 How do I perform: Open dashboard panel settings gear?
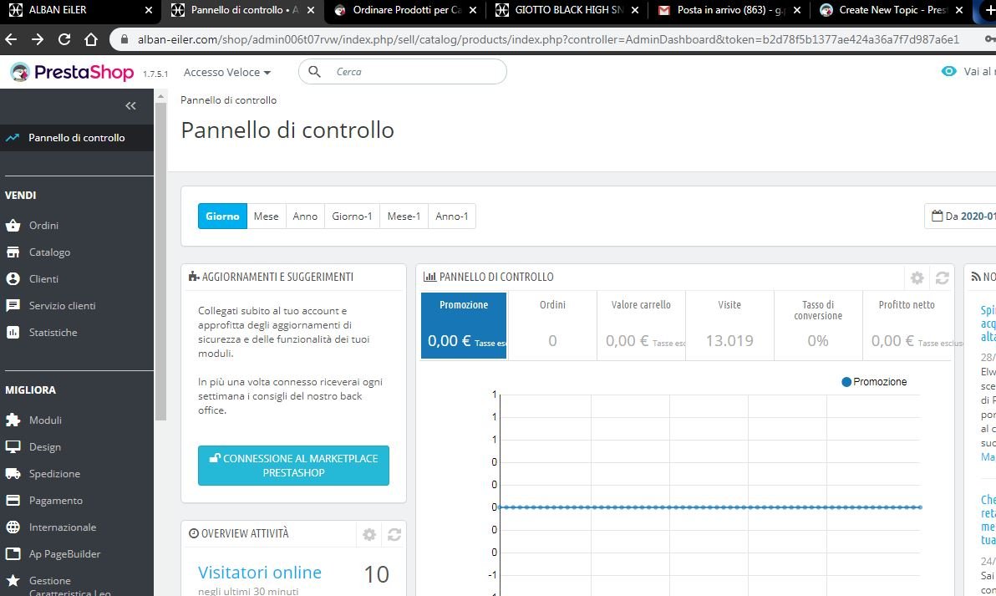pos(917,278)
